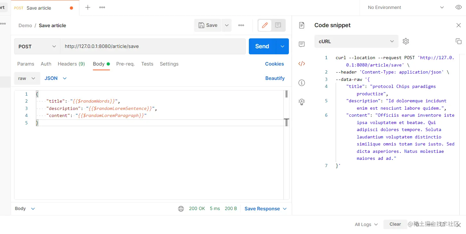
Task: Switch to edit mode pencil toggle
Action: (265, 25)
